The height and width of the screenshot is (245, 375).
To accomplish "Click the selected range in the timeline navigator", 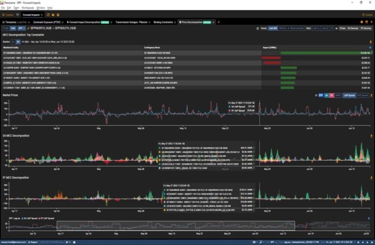I will (176, 225).
